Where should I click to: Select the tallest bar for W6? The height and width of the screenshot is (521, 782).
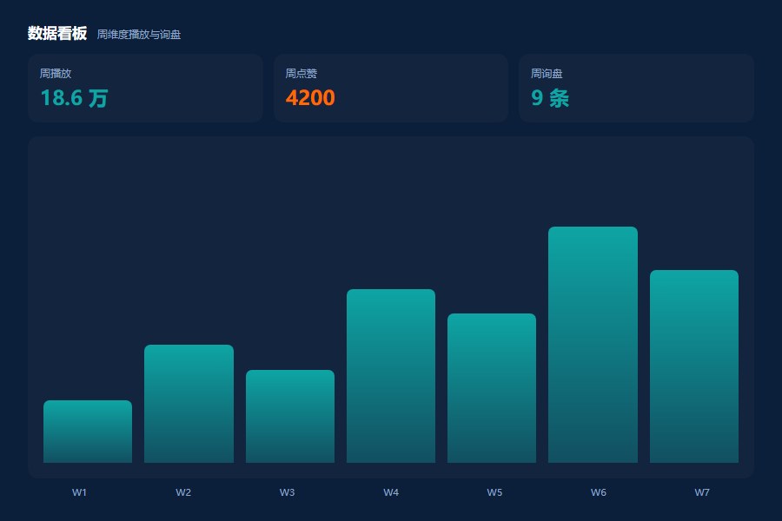pos(593,345)
